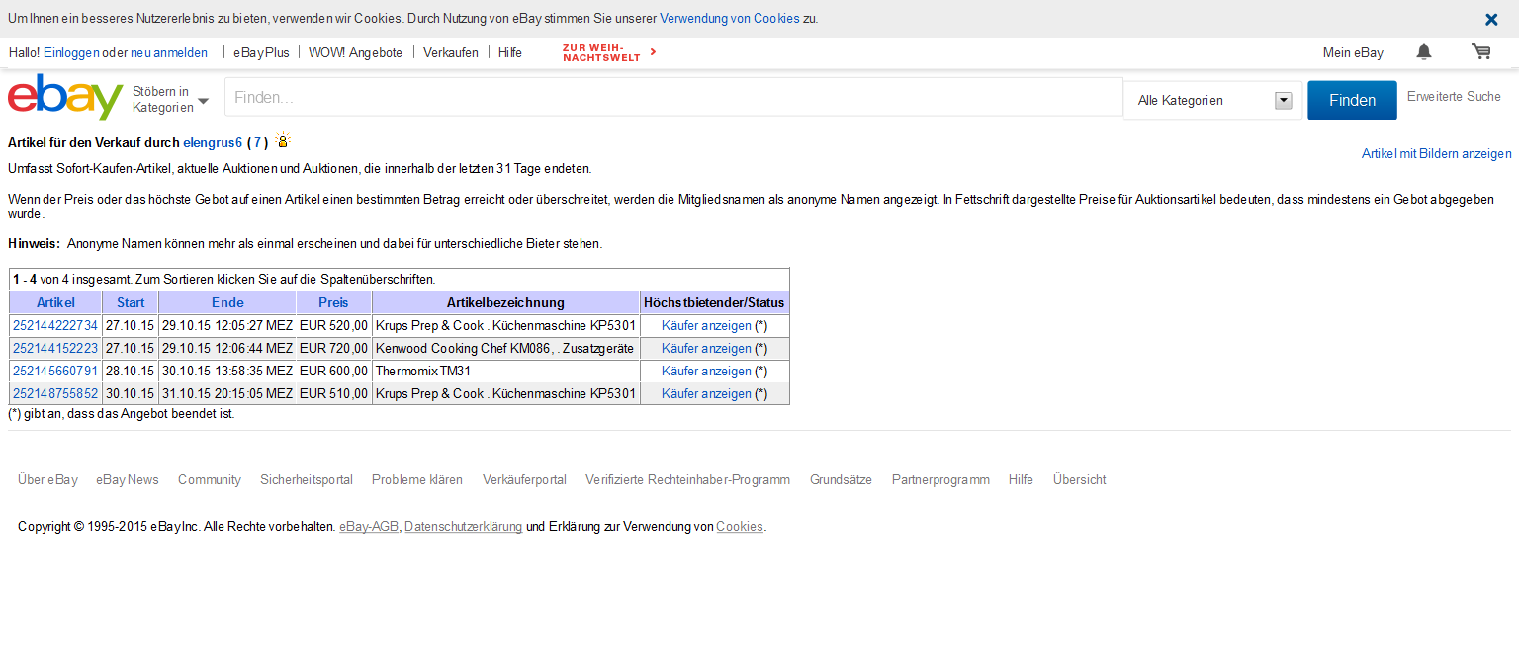
Task: Open Übersicht in the footer
Action: pyautogui.click(x=1080, y=480)
